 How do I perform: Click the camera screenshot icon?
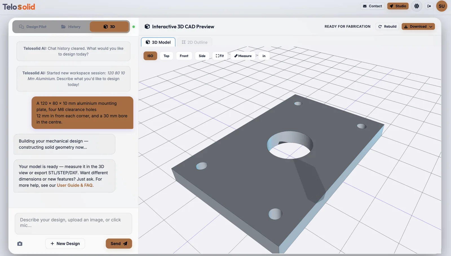tap(20, 244)
